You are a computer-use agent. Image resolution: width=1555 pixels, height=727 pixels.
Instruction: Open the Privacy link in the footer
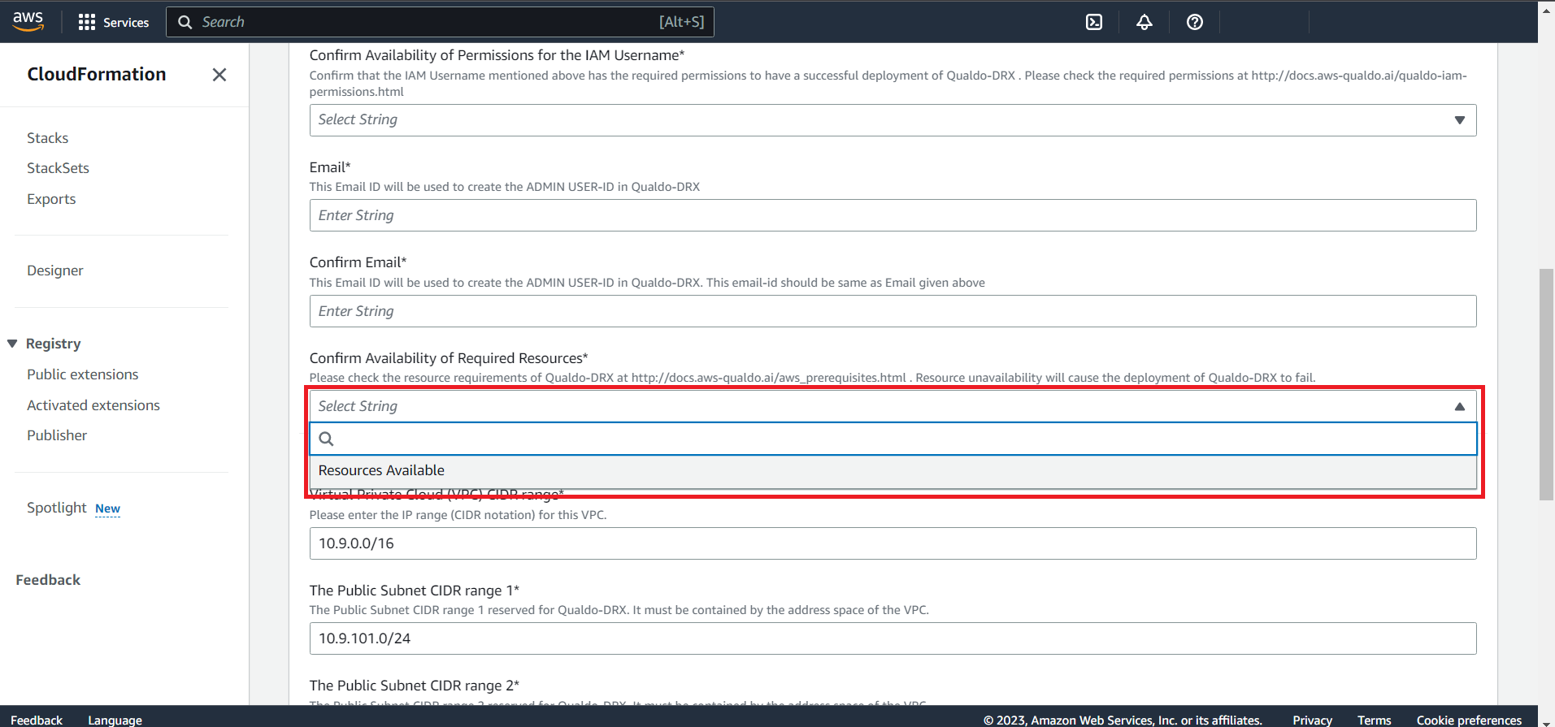[1312, 721]
